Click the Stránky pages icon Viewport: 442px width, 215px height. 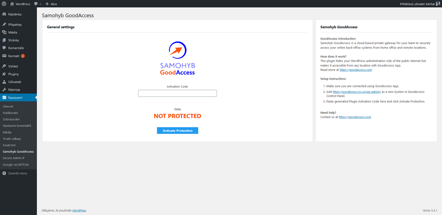(x=4, y=40)
